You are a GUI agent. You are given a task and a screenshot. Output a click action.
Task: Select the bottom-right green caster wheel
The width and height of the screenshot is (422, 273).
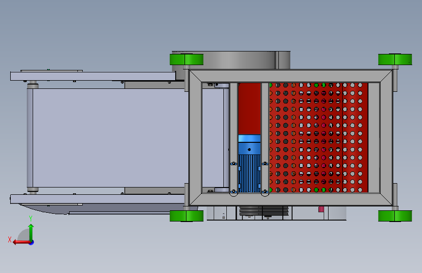point(395,216)
